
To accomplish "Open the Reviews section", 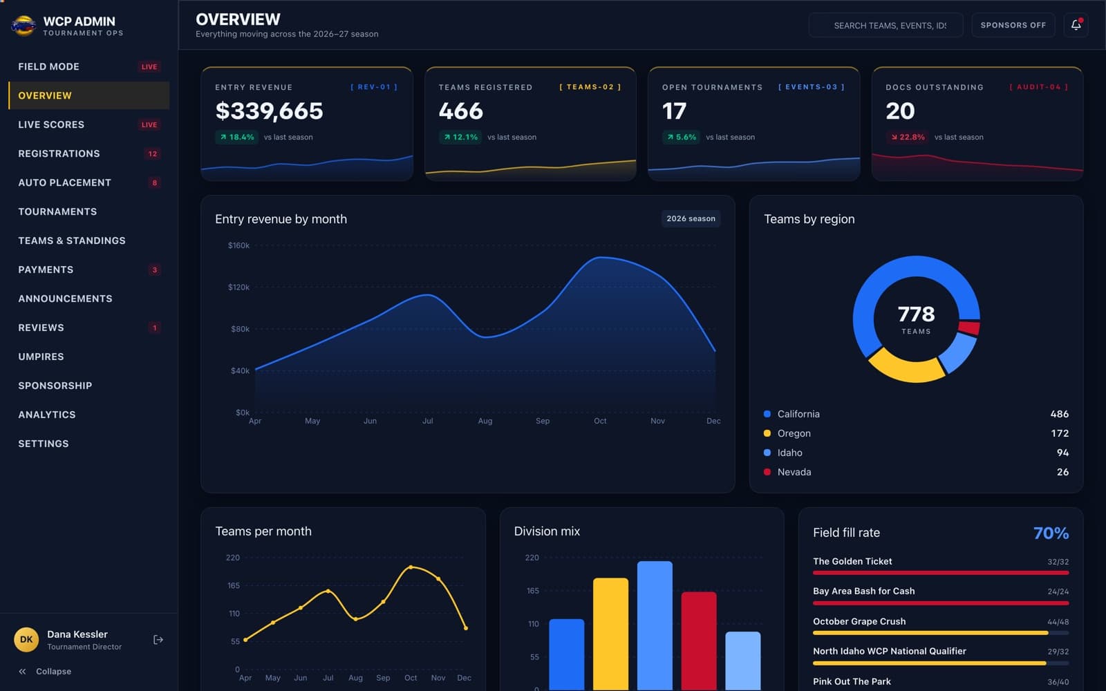I will coord(88,328).
